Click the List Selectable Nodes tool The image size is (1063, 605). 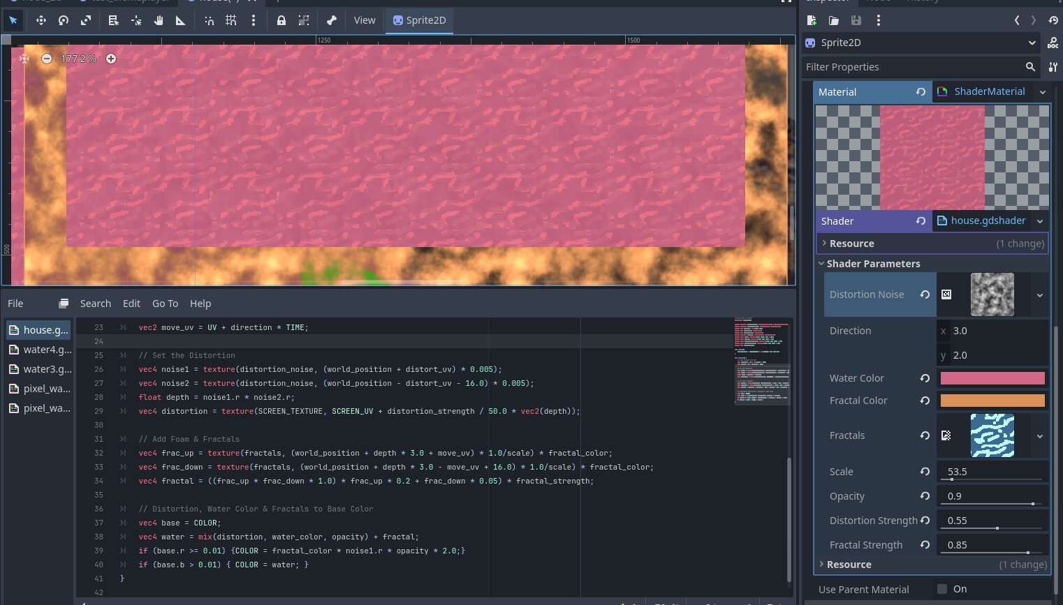click(113, 20)
